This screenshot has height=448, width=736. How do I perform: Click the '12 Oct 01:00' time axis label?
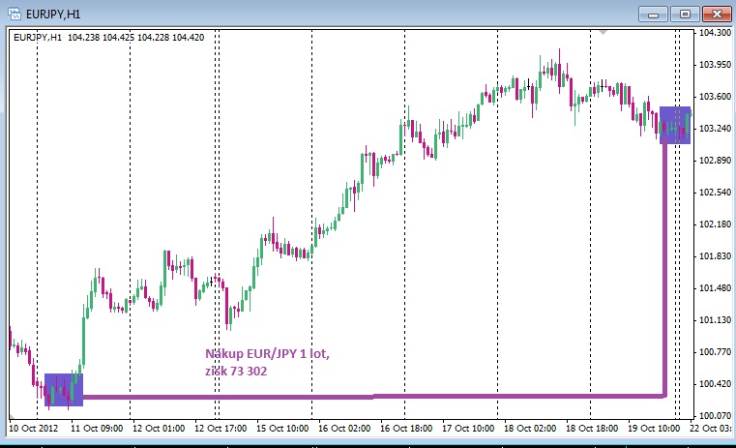pyautogui.click(x=159, y=429)
